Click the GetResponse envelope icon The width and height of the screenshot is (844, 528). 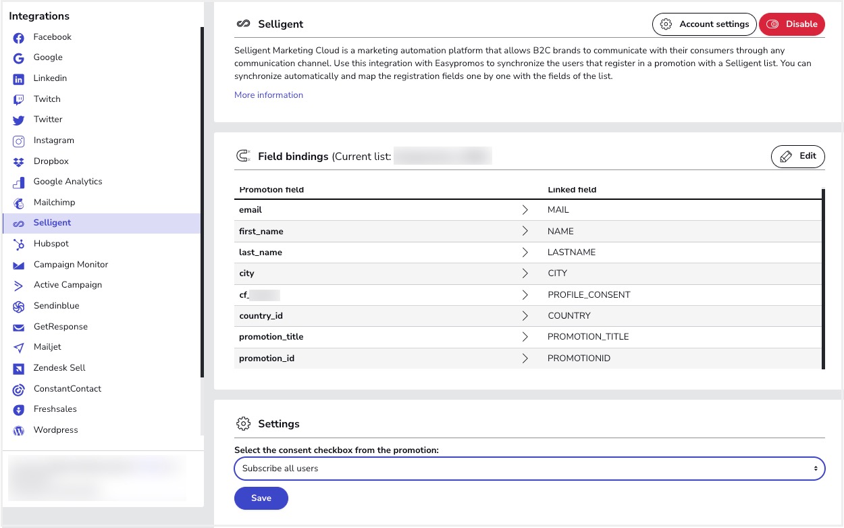tap(19, 327)
